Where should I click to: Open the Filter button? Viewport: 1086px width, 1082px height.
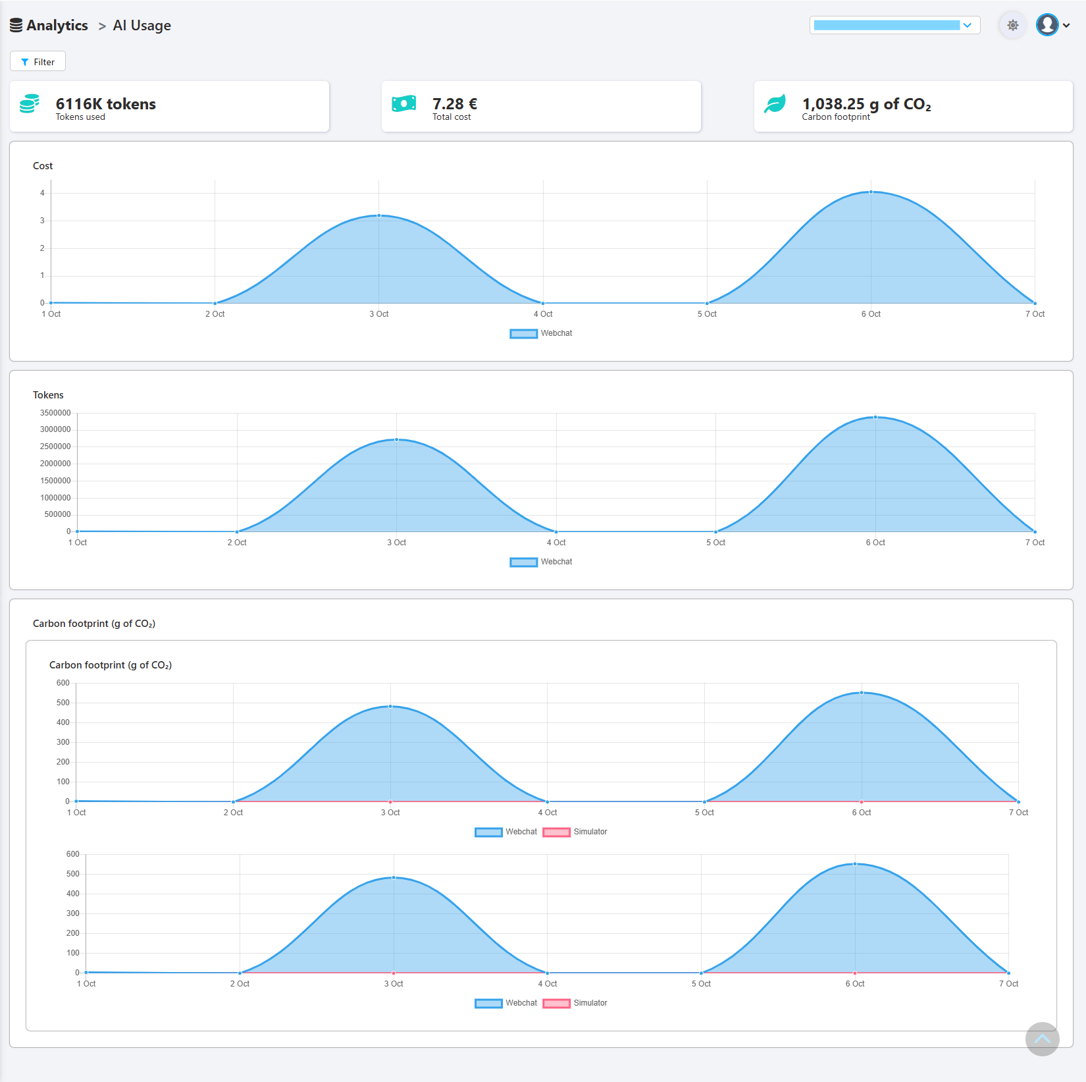point(38,61)
